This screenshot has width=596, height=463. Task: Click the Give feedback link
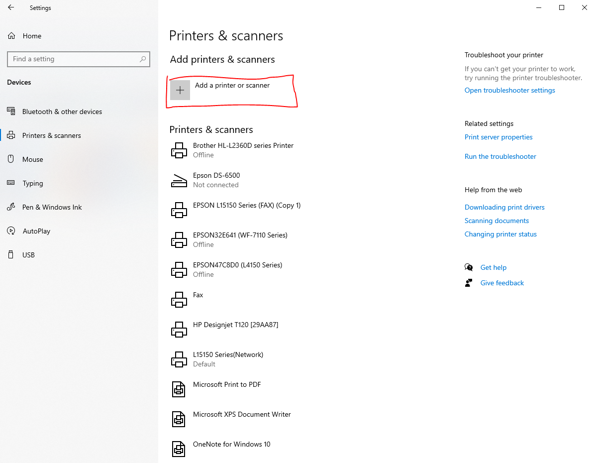point(502,283)
